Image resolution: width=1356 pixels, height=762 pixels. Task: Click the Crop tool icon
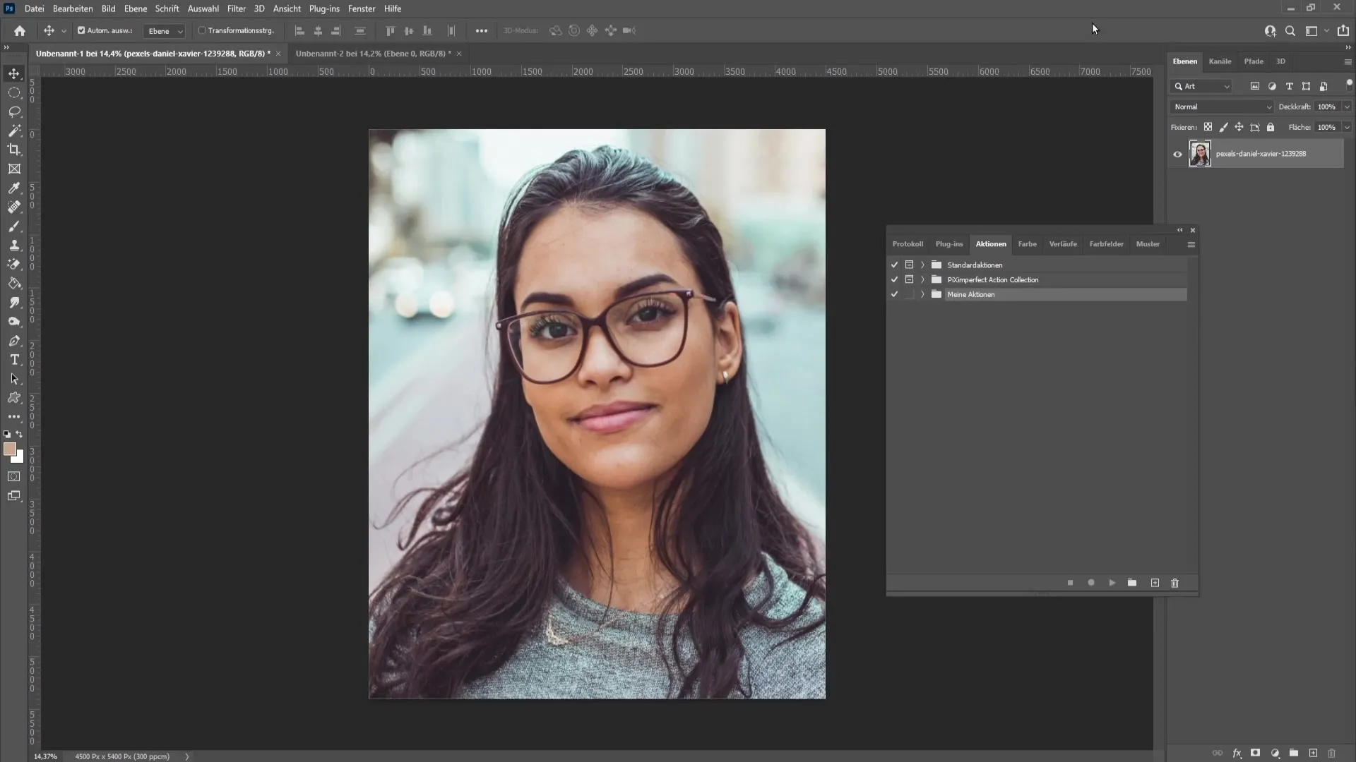14,150
